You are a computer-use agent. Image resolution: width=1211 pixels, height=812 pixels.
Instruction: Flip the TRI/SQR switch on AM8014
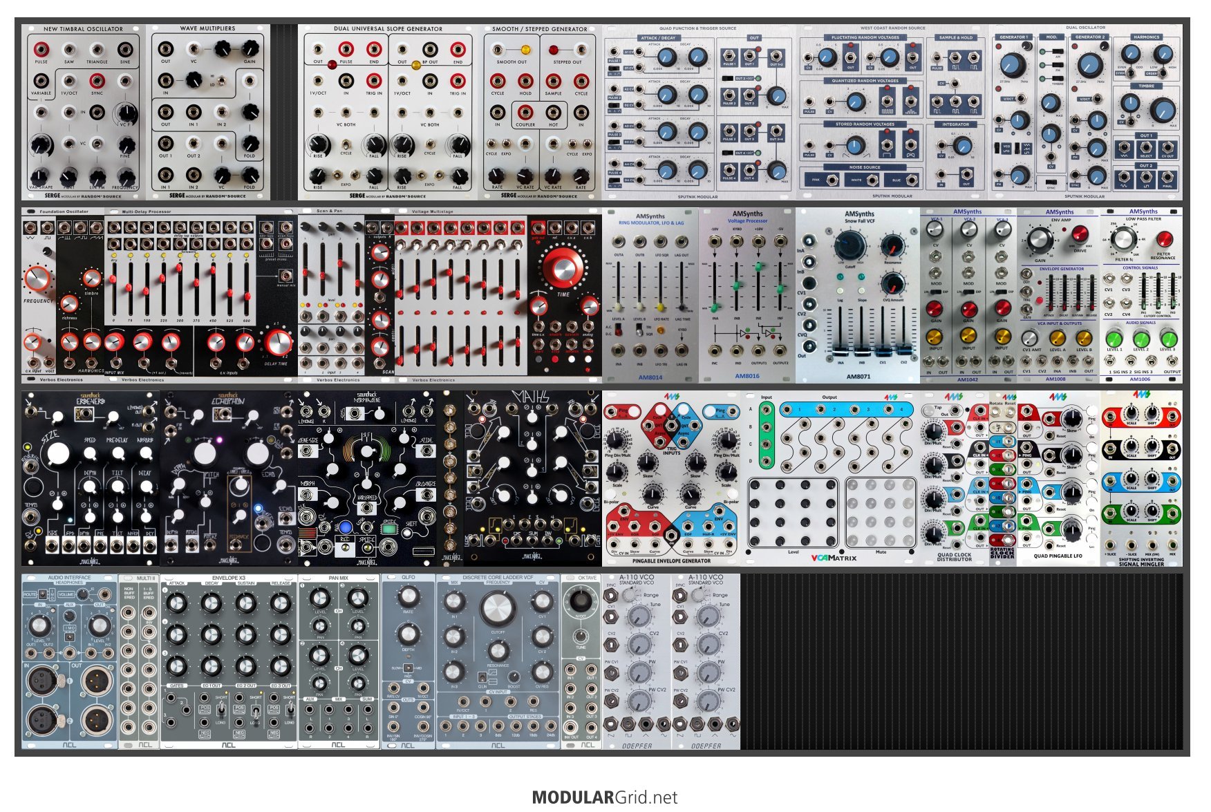tap(639, 330)
